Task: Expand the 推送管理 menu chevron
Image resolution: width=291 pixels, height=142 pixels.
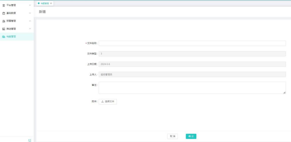Action: click(30, 29)
